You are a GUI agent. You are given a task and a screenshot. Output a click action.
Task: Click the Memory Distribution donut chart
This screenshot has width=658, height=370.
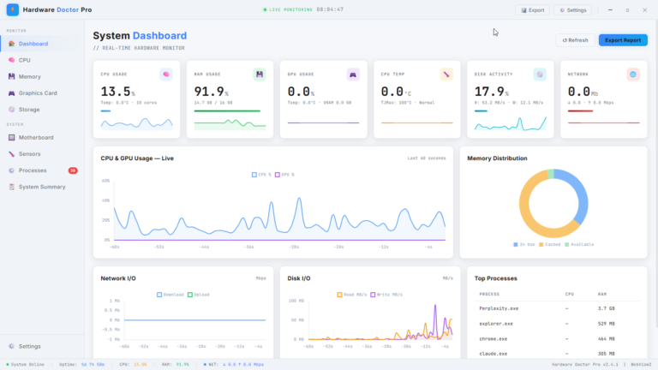(553, 204)
